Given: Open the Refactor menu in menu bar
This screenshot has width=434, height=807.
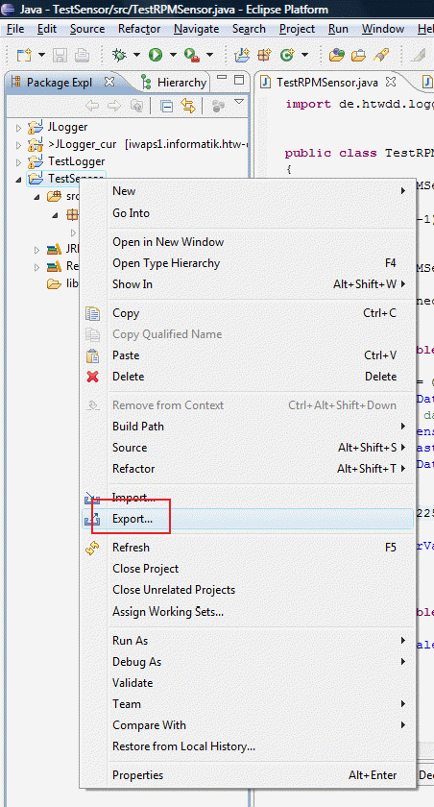Looking at the screenshot, I should tap(138, 30).
